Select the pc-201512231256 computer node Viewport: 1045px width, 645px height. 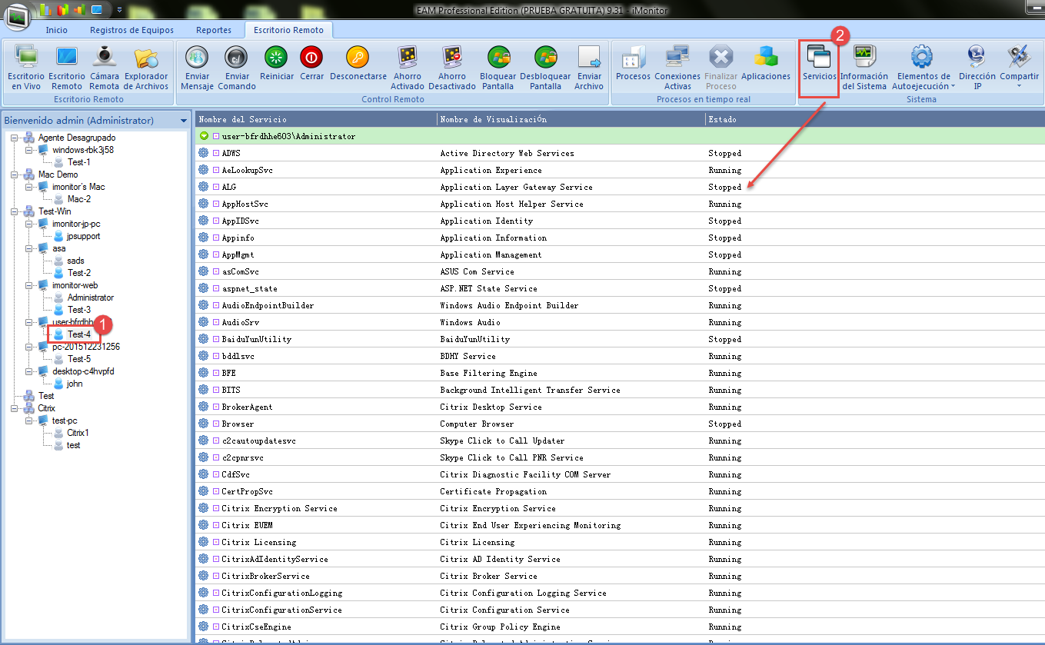click(x=85, y=347)
